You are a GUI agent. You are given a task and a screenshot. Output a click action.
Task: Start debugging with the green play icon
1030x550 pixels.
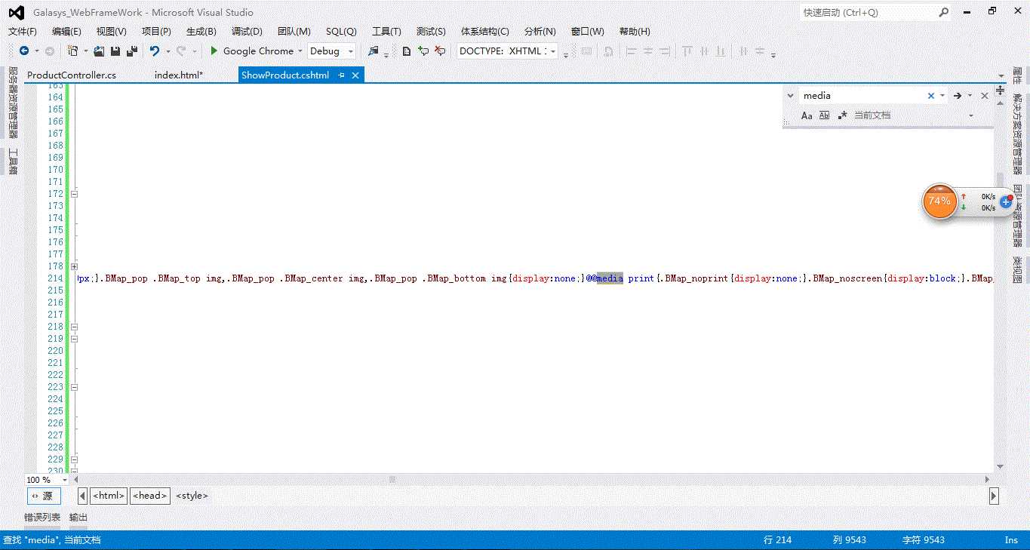click(x=214, y=51)
